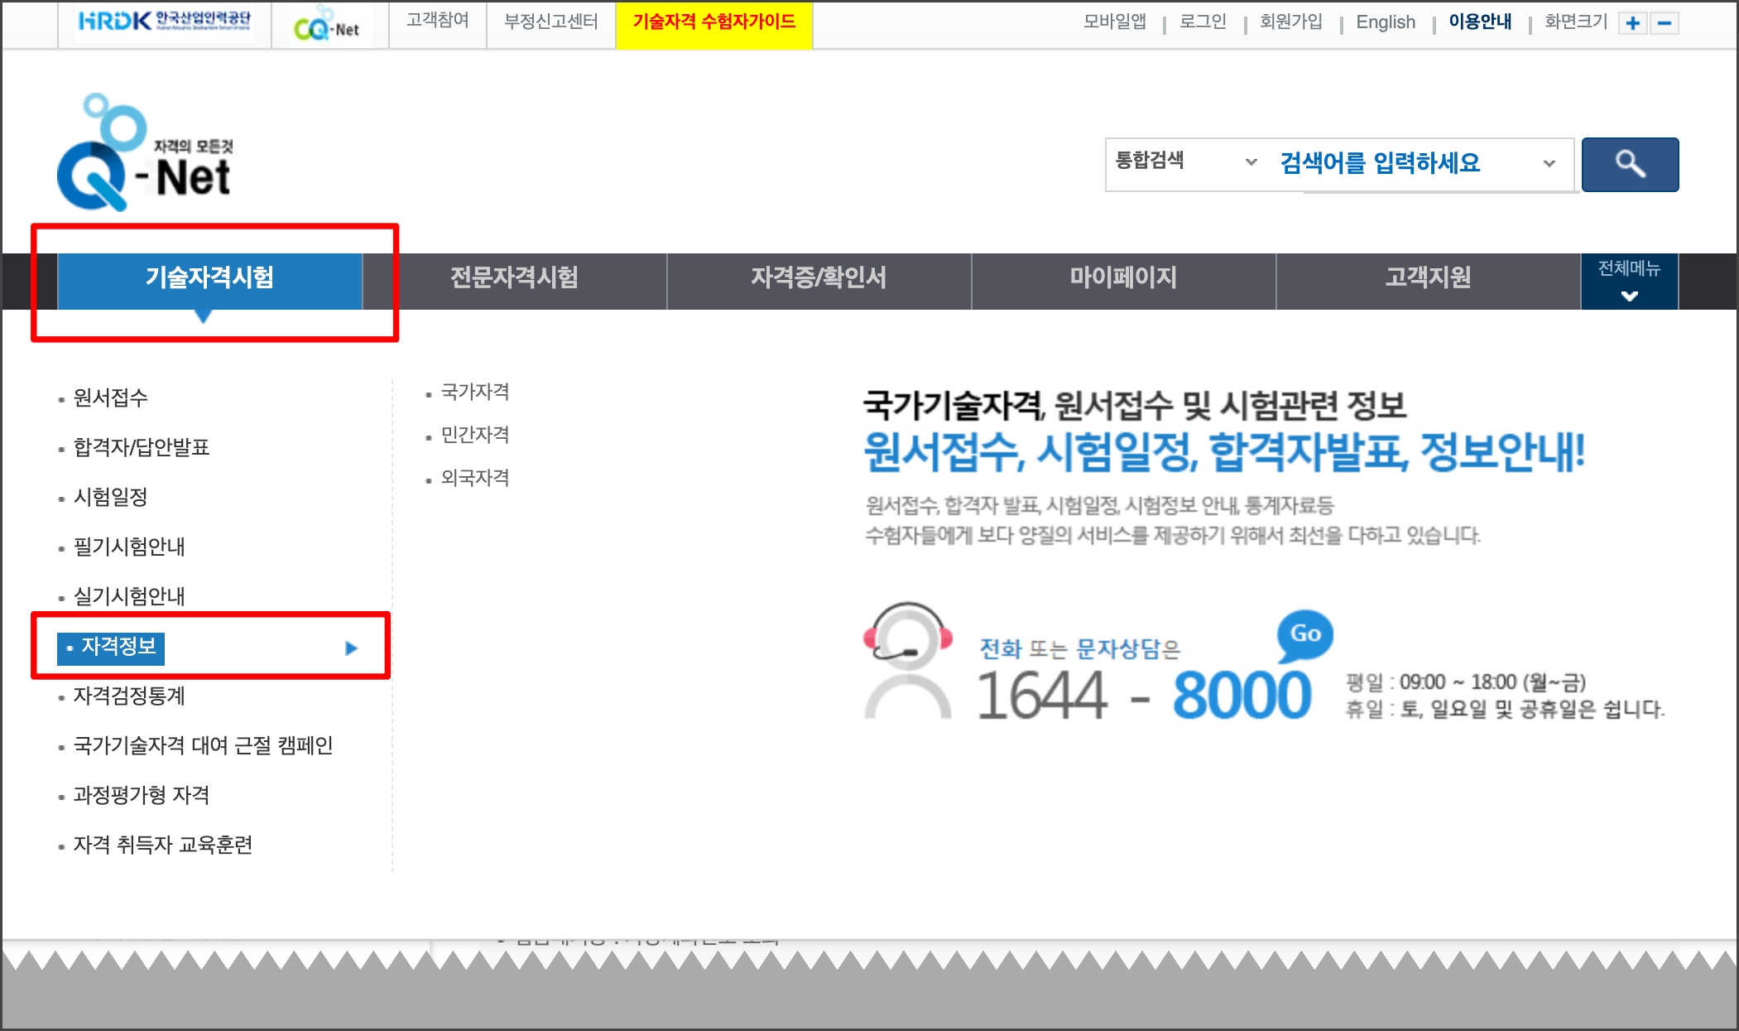
Task: Expand the search keyword suggestions dropdown arrow
Action: pyautogui.click(x=1549, y=164)
